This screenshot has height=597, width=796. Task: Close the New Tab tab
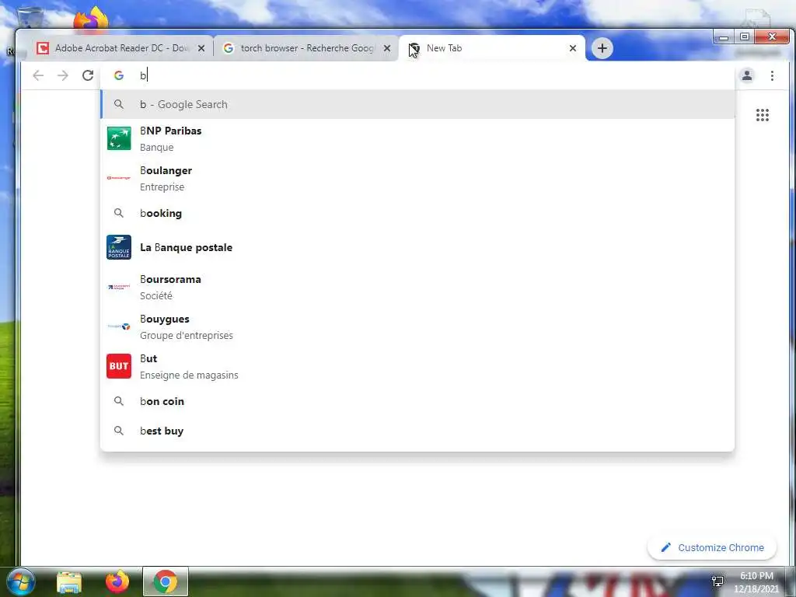click(573, 48)
